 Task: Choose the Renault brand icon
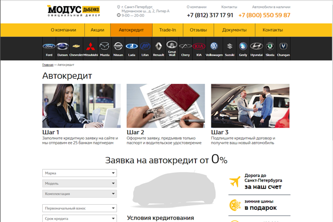pos(159,47)
